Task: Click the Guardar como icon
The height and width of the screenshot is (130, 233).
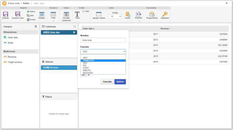Action: 18,14
